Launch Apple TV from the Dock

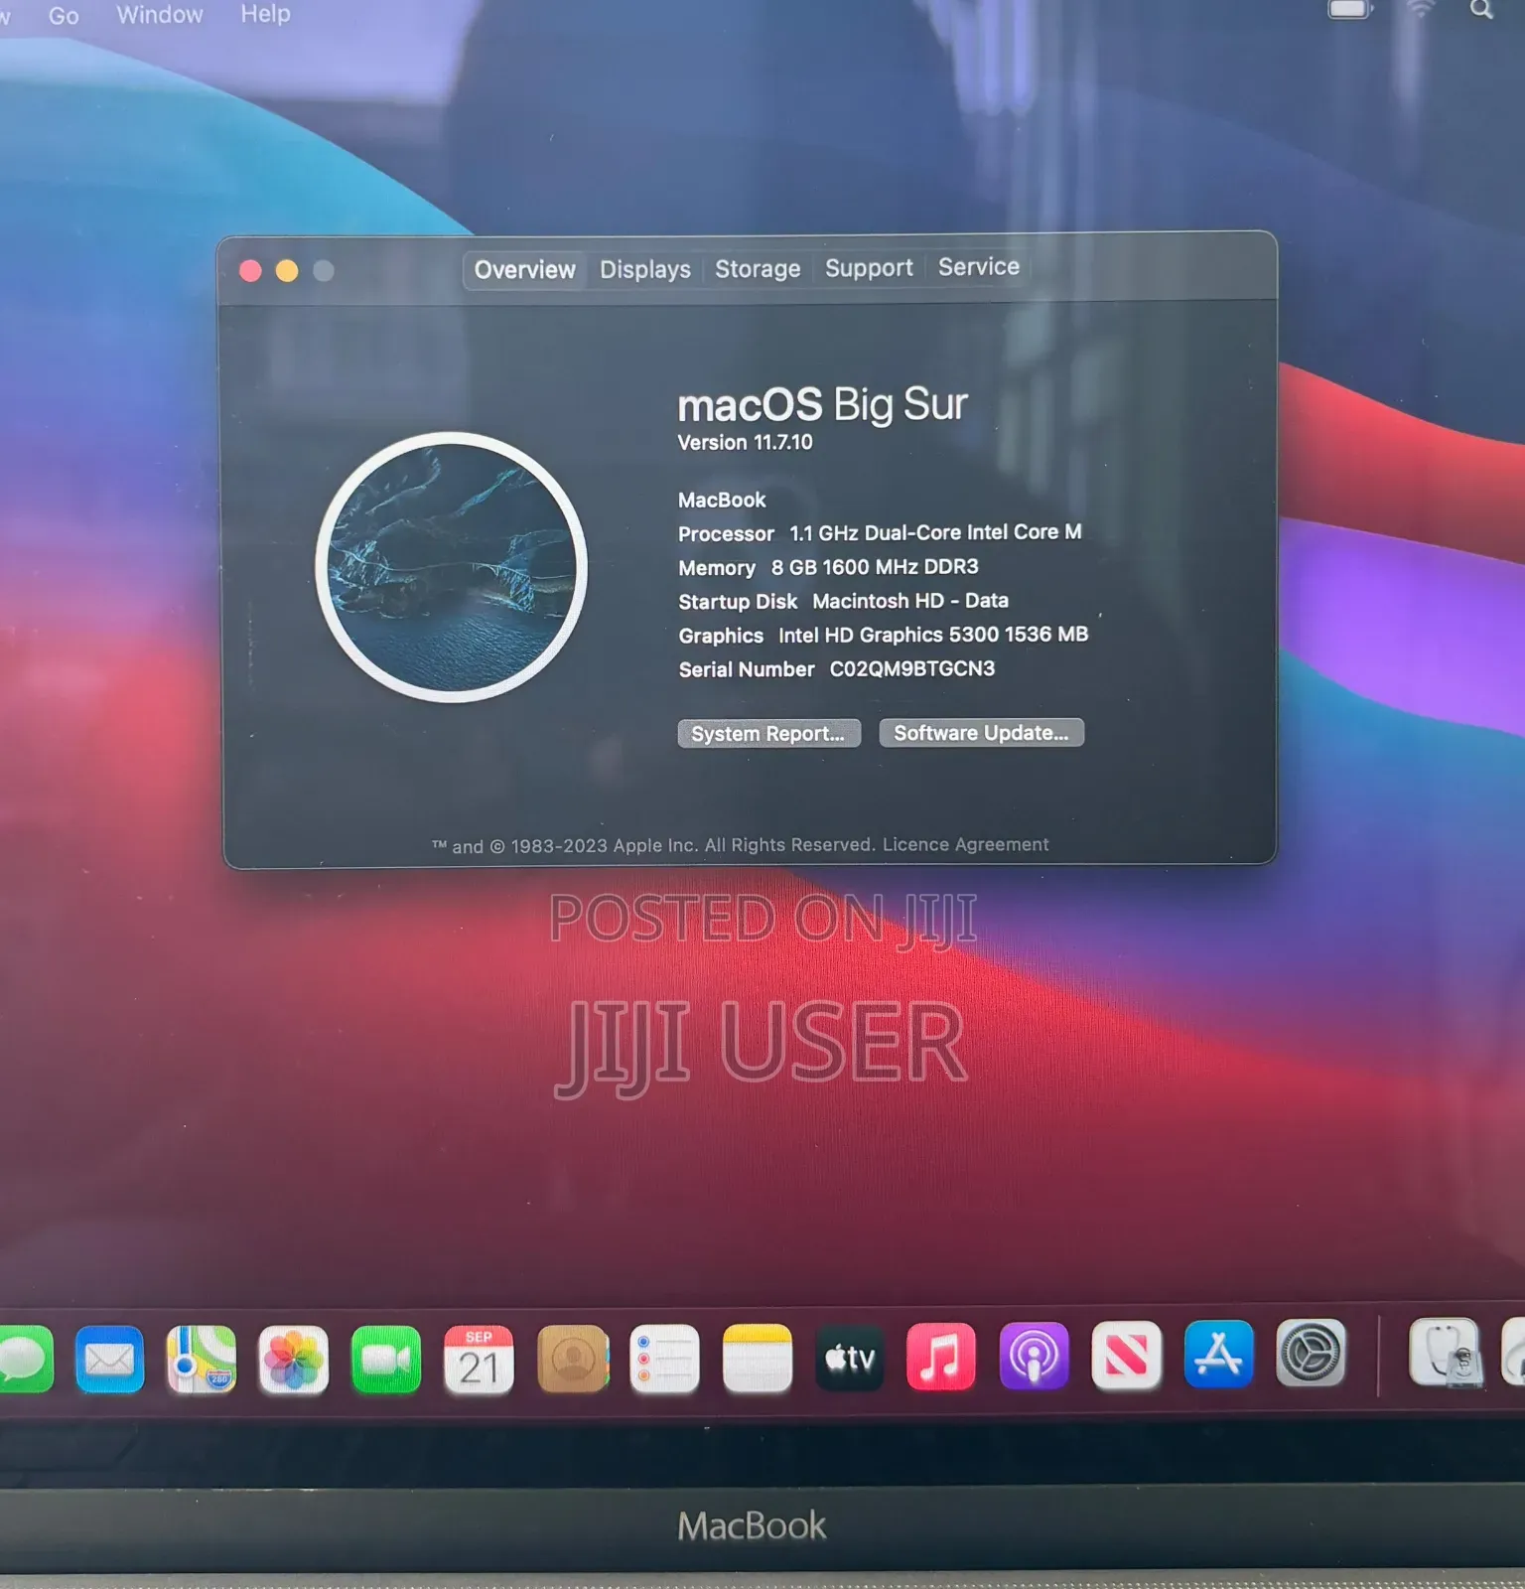pyautogui.click(x=849, y=1358)
